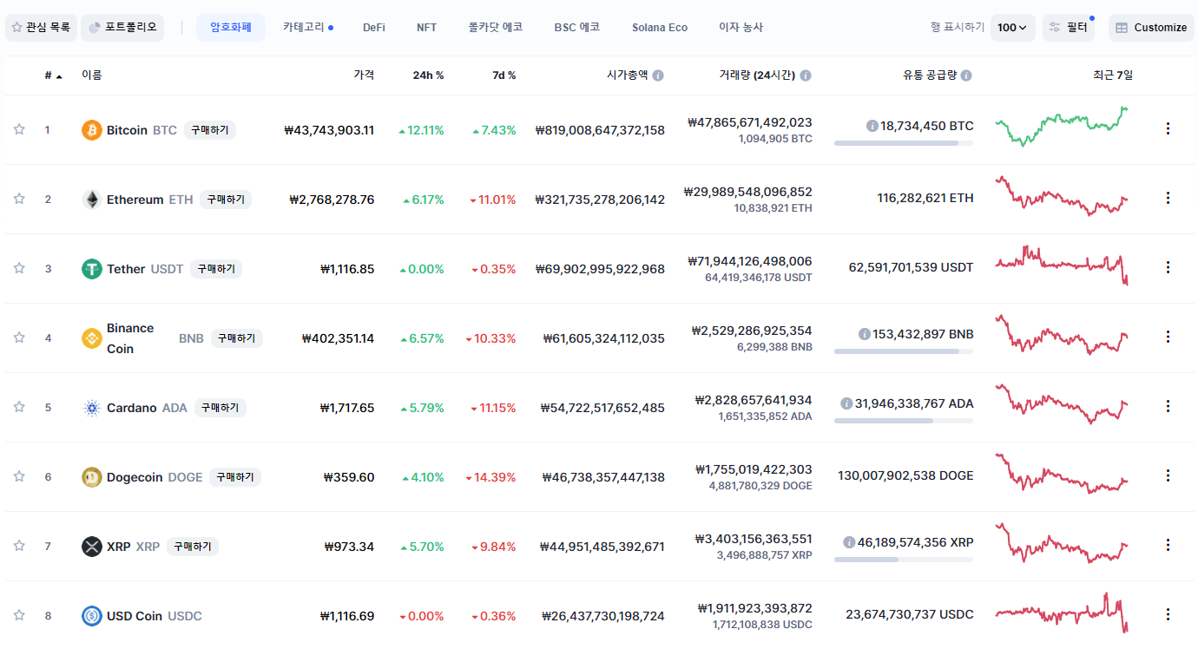
Task: Toggle the Tether watchlist star
Action: [19, 268]
